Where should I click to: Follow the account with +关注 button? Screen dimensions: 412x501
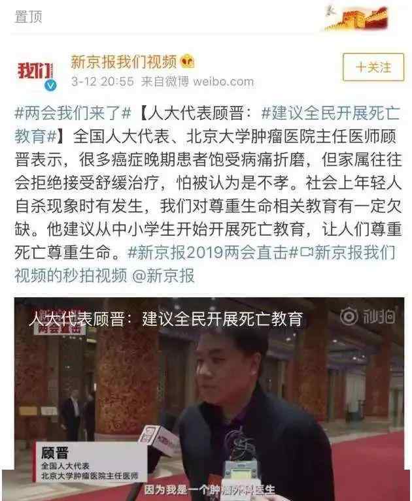[373, 67]
